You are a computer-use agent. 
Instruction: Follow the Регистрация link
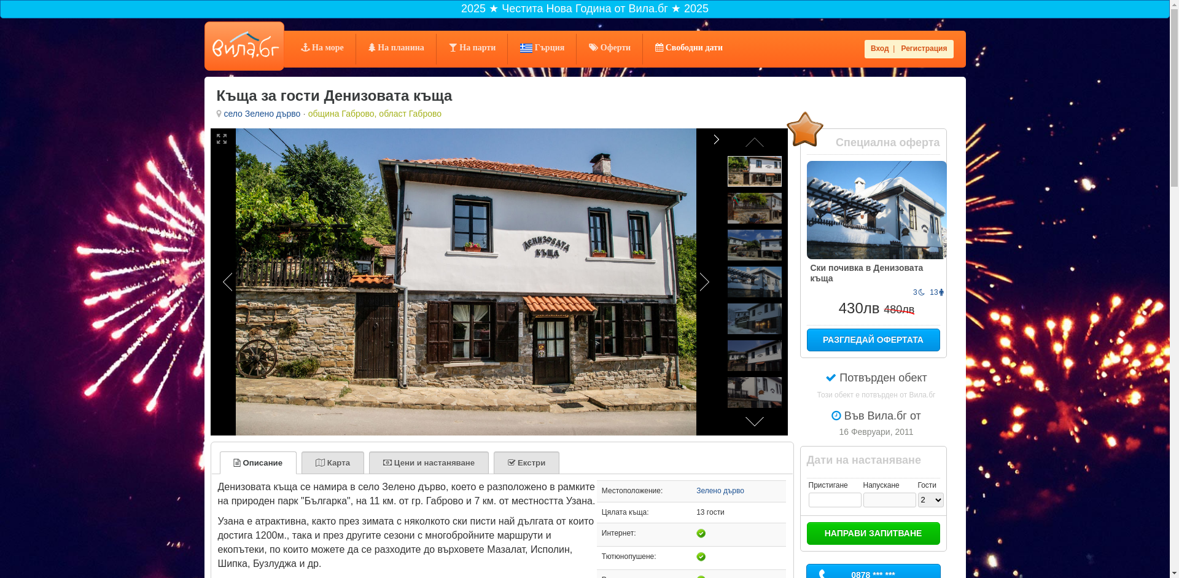pos(924,49)
